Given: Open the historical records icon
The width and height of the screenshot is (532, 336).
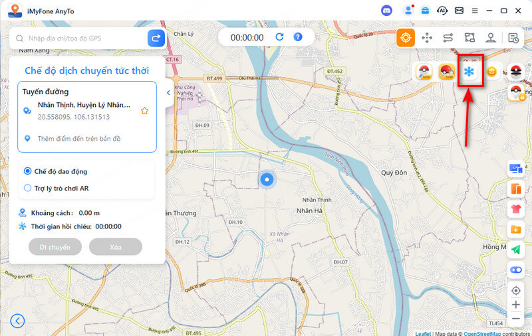Looking at the screenshot, I should click(513, 38).
